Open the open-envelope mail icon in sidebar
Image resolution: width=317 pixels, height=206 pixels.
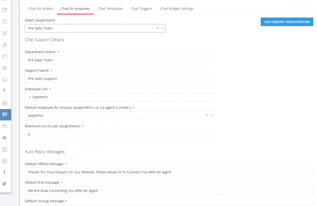click(x=5, y=103)
